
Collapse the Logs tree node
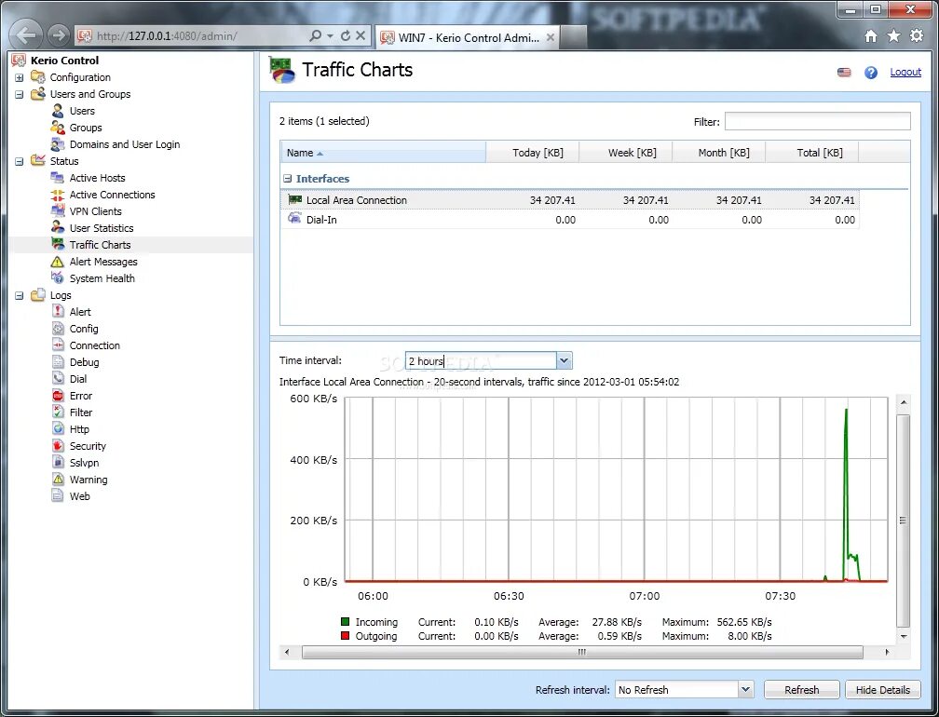(20, 296)
